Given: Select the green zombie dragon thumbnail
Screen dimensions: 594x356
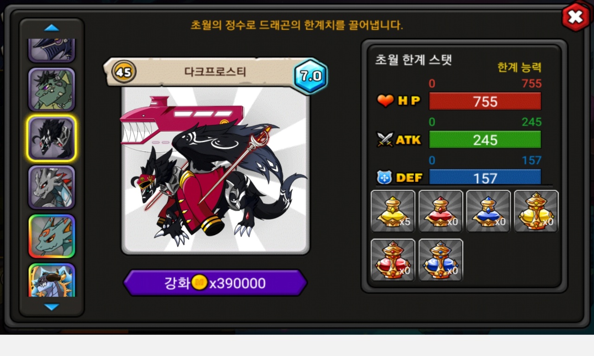Looking at the screenshot, I should click(52, 90).
